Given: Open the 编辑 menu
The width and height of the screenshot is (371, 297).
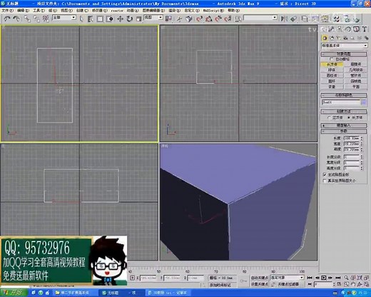Looking at the screenshot, I should coord(23,11).
